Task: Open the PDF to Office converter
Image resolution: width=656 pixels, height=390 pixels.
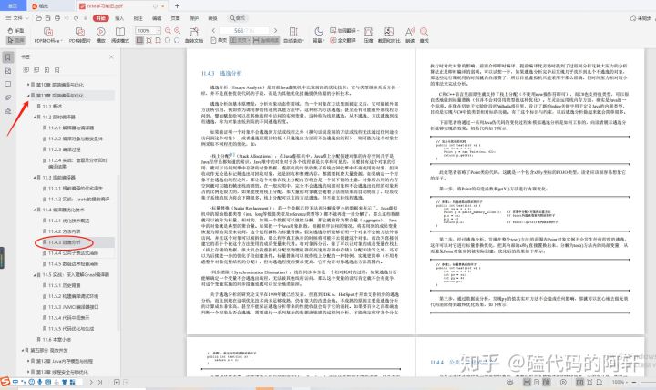Action: 48,36
